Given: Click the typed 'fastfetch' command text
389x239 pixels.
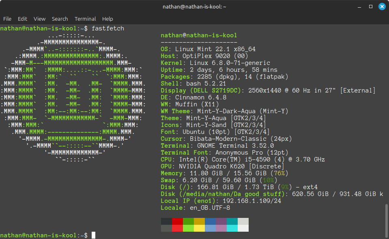Looking at the screenshot, I should pos(108,28).
